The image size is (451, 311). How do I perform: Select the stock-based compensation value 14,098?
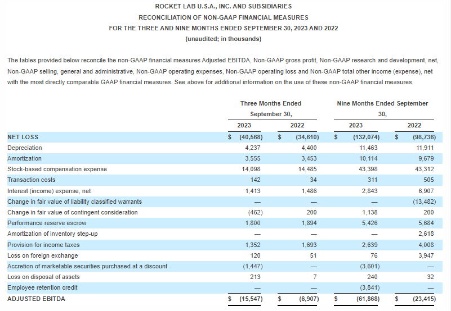point(251,169)
